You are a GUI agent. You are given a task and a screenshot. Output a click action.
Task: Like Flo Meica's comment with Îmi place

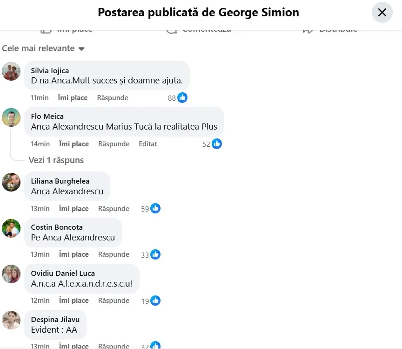74,144
